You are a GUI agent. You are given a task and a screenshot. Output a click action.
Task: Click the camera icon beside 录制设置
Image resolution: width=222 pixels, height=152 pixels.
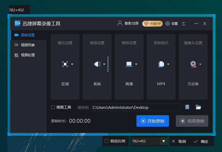click(17, 35)
